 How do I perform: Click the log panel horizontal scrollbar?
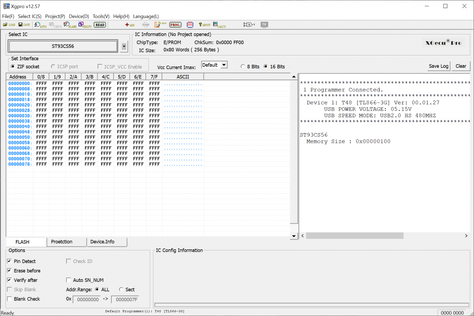355,236
